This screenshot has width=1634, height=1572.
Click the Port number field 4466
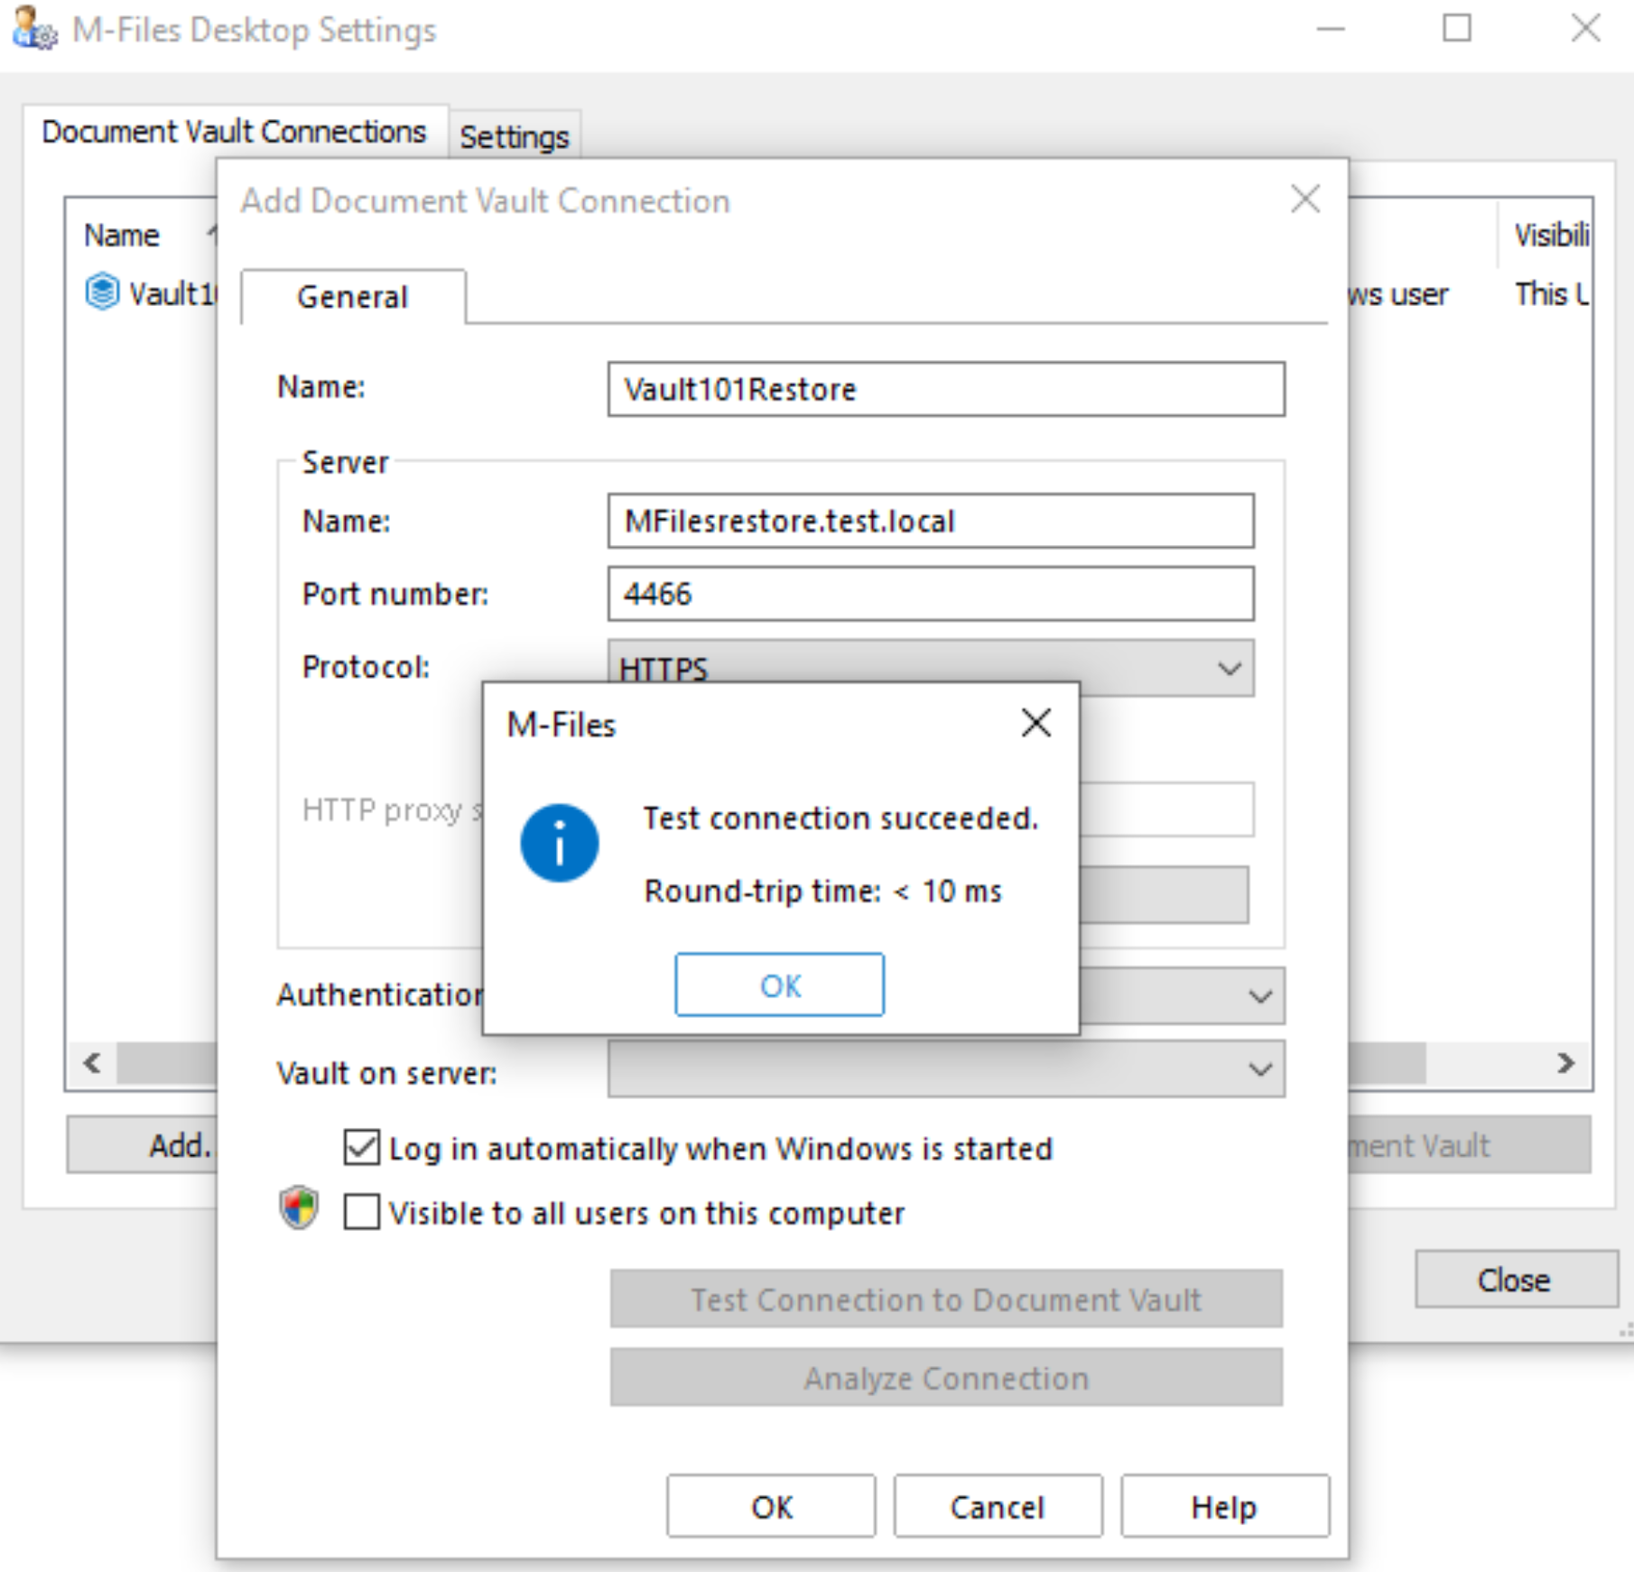click(x=931, y=594)
